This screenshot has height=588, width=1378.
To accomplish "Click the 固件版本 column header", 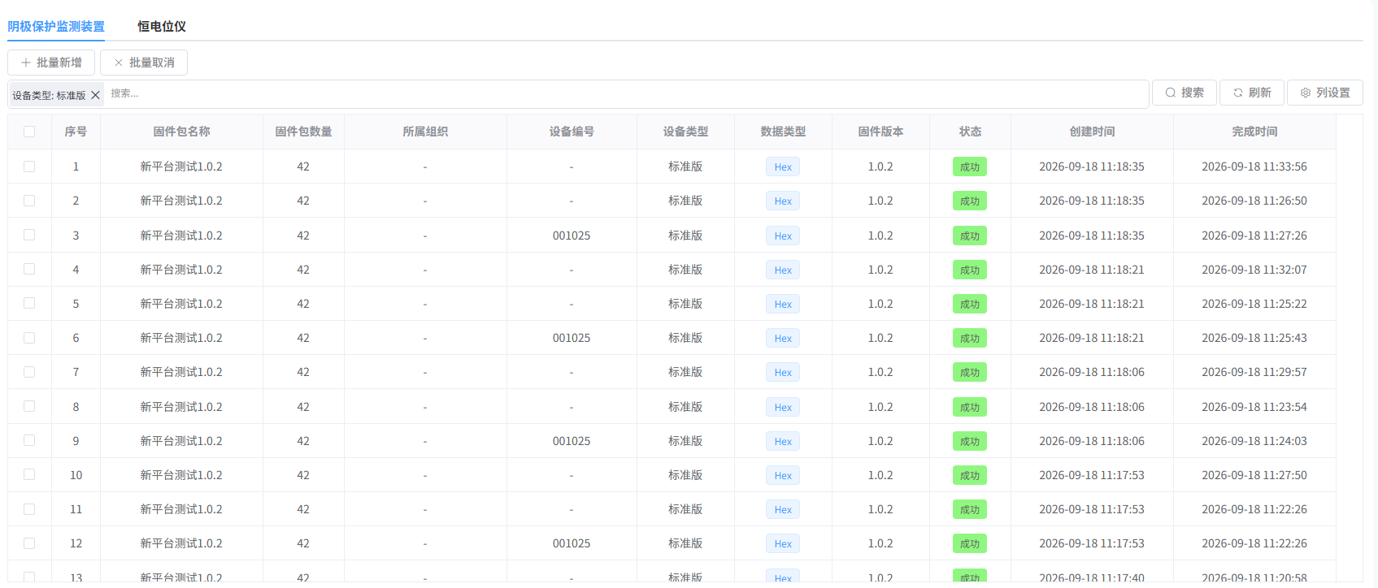I will coord(880,132).
